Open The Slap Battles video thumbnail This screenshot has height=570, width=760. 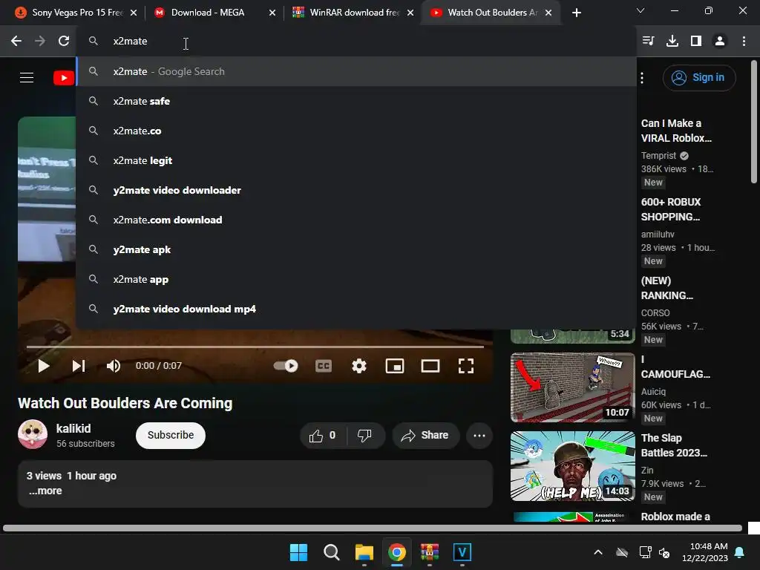pyautogui.click(x=572, y=466)
